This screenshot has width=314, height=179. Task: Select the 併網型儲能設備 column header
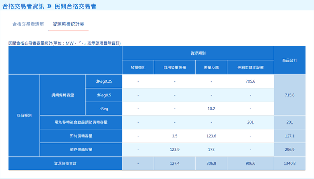click(x=250, y=68)
